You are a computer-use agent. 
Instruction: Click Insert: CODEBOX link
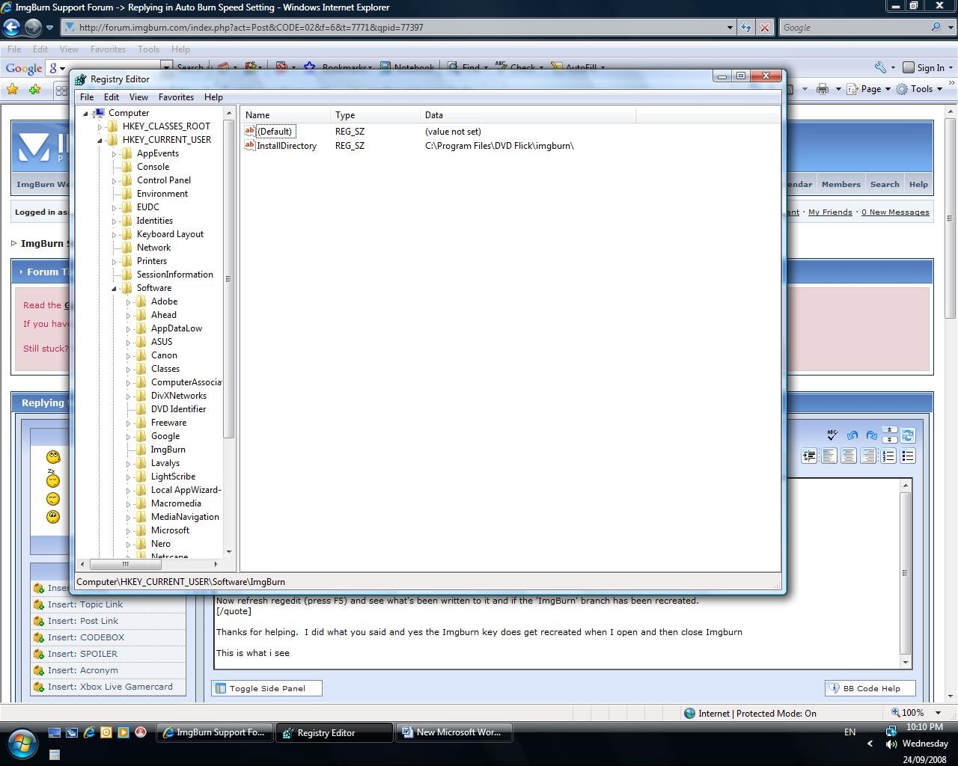[x=86, y=637]
